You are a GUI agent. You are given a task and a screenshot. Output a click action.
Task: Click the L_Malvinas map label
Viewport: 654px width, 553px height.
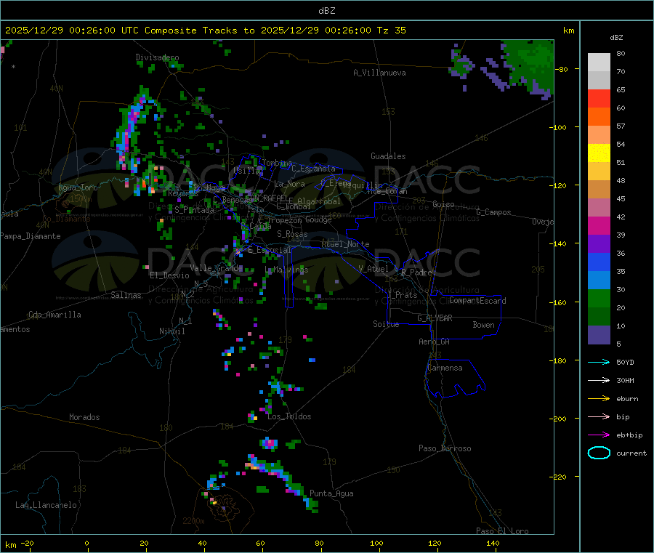click(x=286, y=270)
